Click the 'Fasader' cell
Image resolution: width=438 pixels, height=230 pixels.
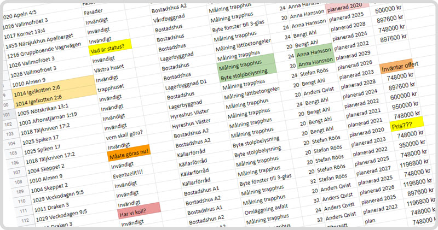pyautogui.click(x=93, y=11)
